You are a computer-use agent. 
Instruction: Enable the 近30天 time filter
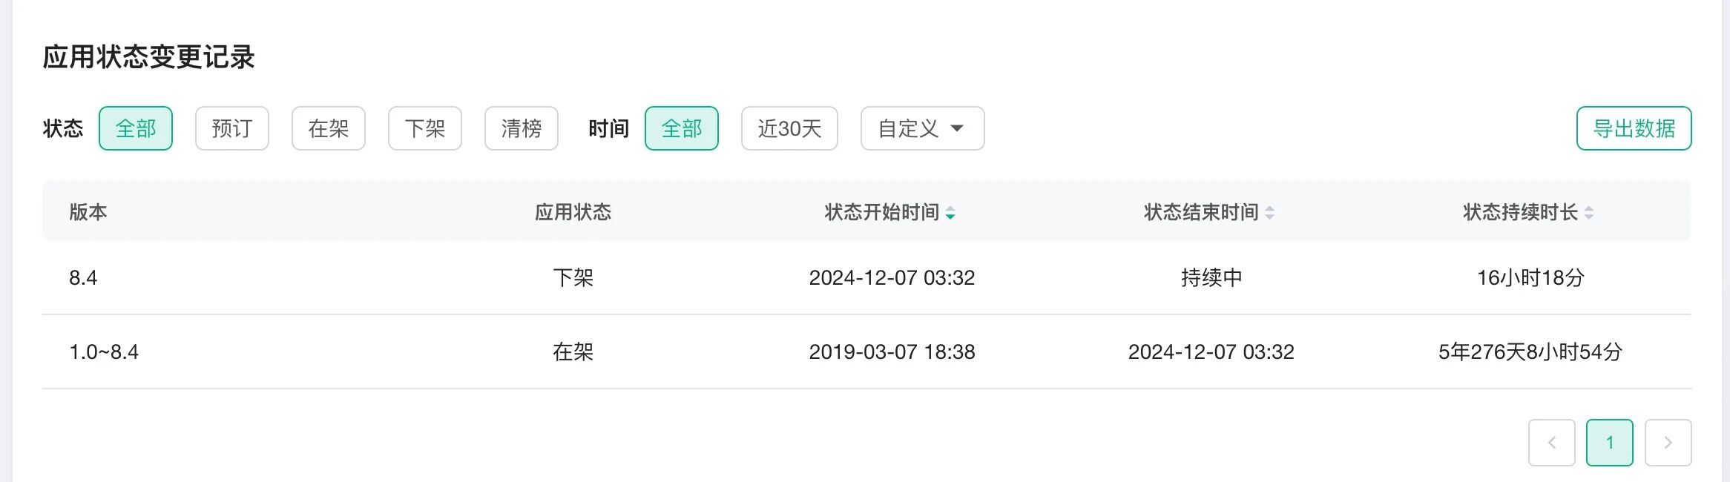click(x=789, y=128)
